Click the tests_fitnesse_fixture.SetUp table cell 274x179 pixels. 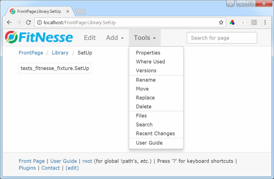point(55,68)
